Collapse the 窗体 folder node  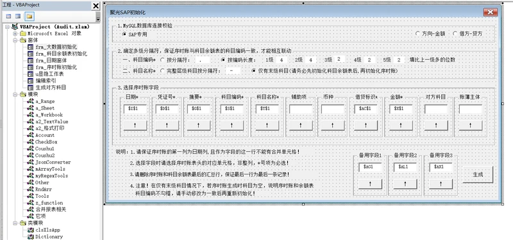point(15,40)
